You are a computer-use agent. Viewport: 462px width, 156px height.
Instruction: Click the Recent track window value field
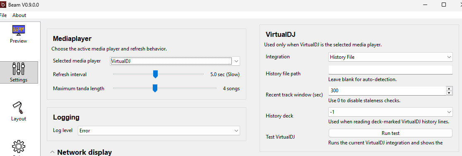click(387, 91)
